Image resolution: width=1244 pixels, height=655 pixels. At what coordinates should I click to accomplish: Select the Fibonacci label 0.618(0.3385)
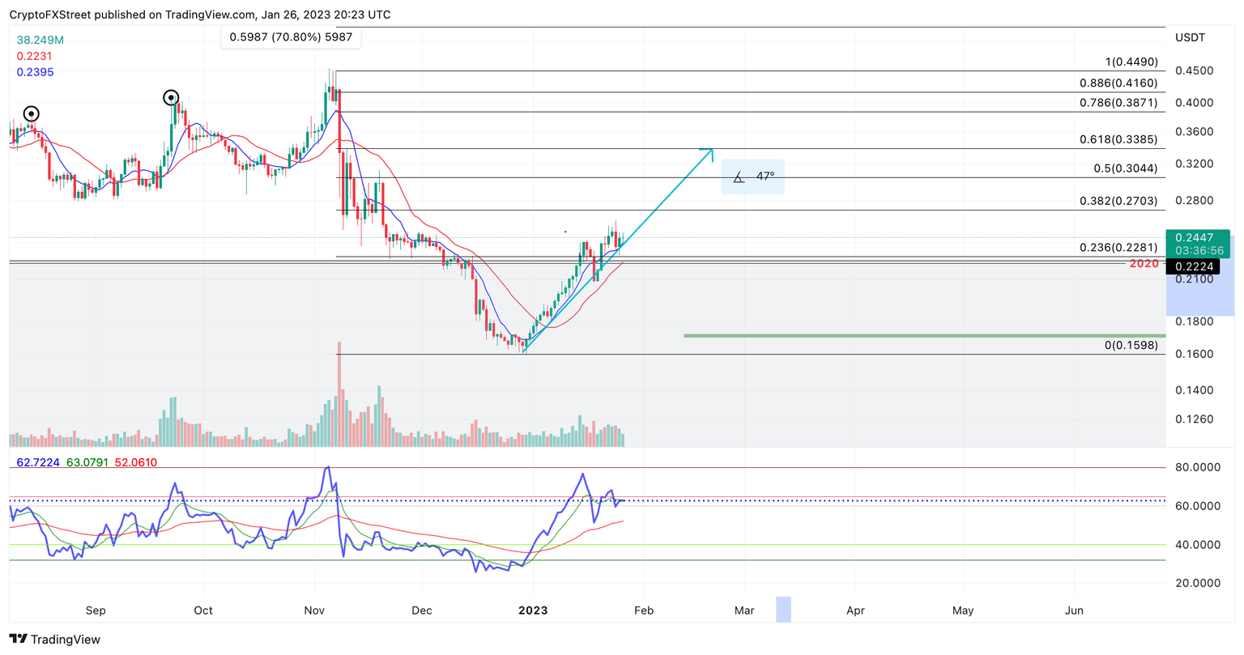coord(1118,139)
